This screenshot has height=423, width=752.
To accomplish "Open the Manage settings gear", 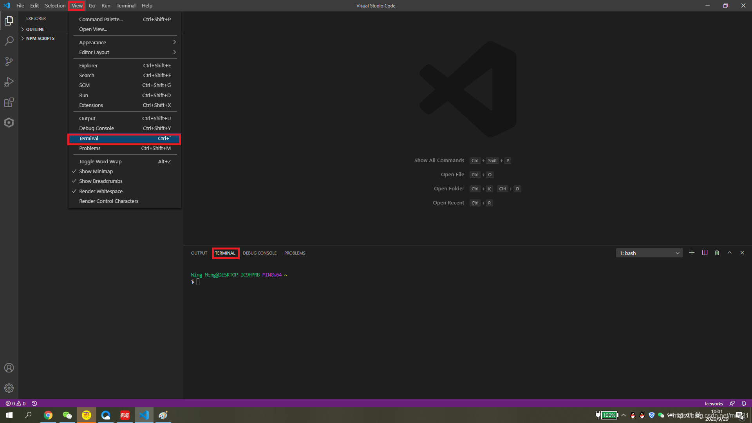I will point(9,388).
